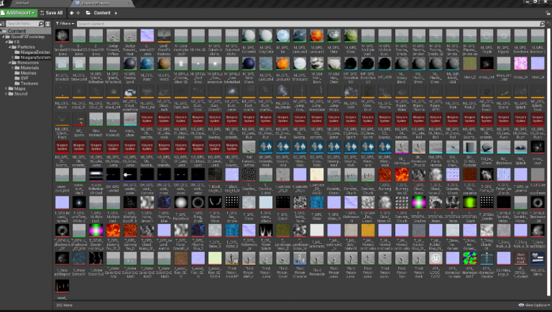This screenshot has width=552, height=312.
Task: Click Save All in the toolbar
Action: (x=52, y=13)
